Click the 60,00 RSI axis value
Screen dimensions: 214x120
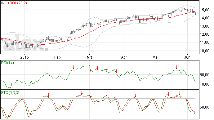(204, 75)
